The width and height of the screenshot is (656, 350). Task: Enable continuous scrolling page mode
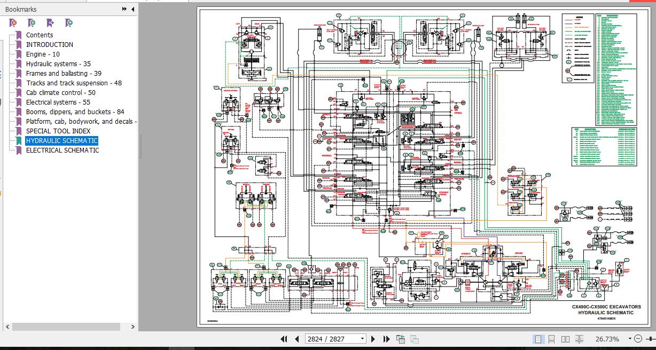552,339
